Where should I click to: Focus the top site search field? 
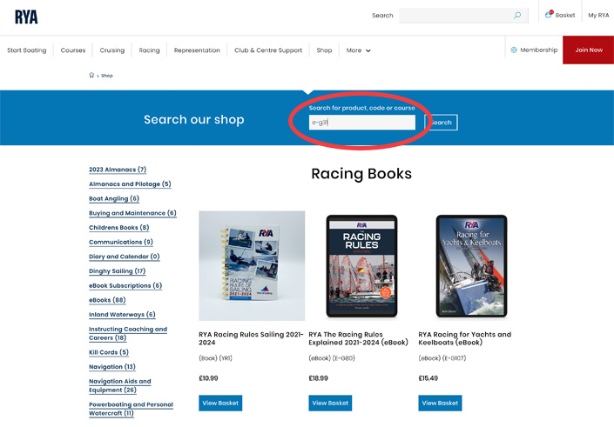(x=463, y=16)
